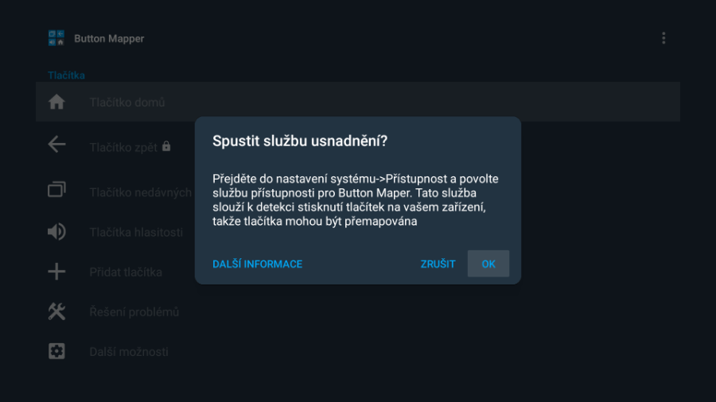Choose the Přidat tlačítka option
This screenshot has height=402, width=716.
126,272
